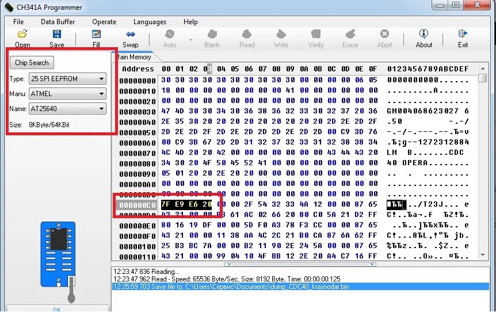Screen dimensions: 496x312
Task: Click ASCII header 0123456789ABCDEF
Action: click(x=428, y=69)
